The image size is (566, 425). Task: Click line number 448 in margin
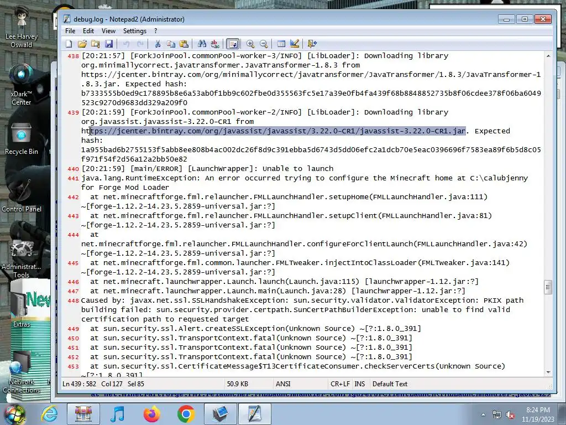coord(73,300)
